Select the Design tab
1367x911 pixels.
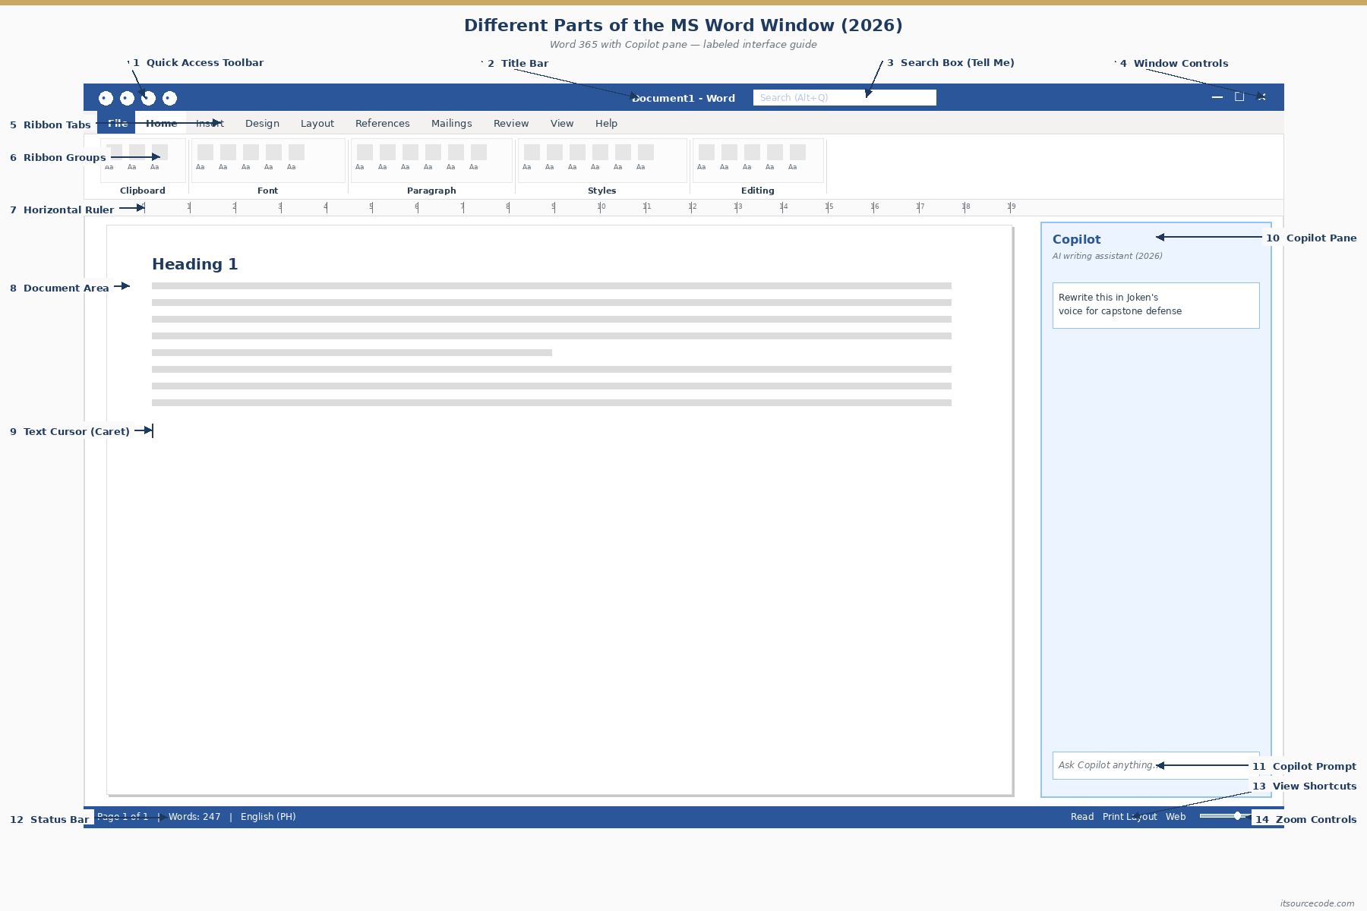coord(262,123)
